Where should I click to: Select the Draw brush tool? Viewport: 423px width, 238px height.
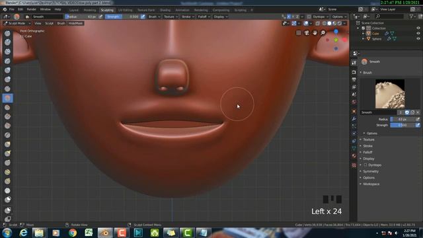(7, 33)
